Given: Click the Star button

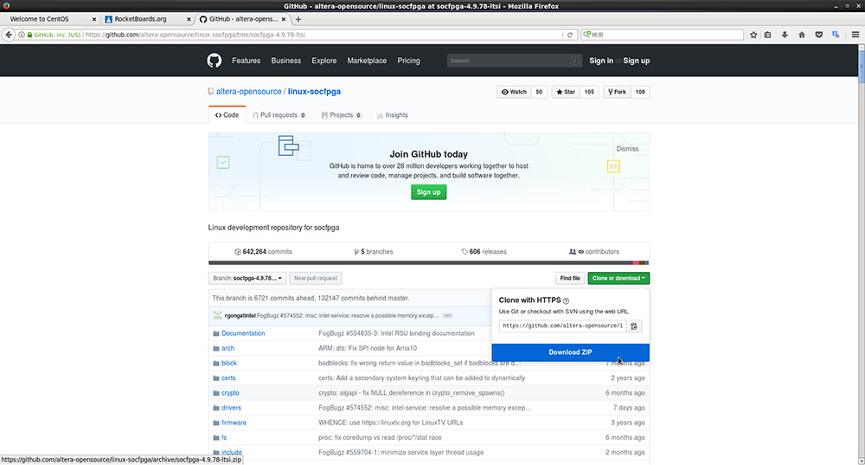Looking at the screenshot, I should [566, 93].
